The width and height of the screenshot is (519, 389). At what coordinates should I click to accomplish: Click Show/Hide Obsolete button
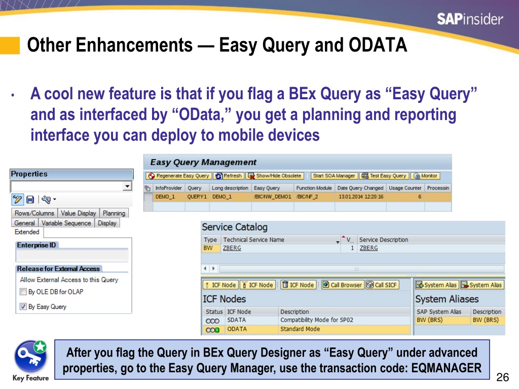[275, 176]
